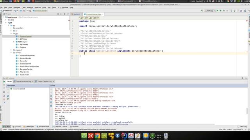
Task: Open the Refactor menu
Action: (x=37, y=7)
